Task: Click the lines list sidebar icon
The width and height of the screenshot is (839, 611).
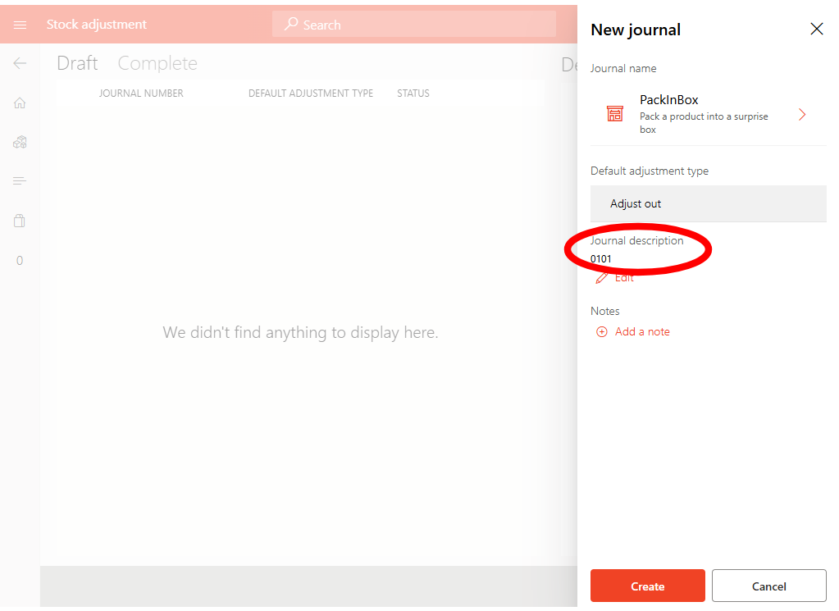Action: [20, 181]
